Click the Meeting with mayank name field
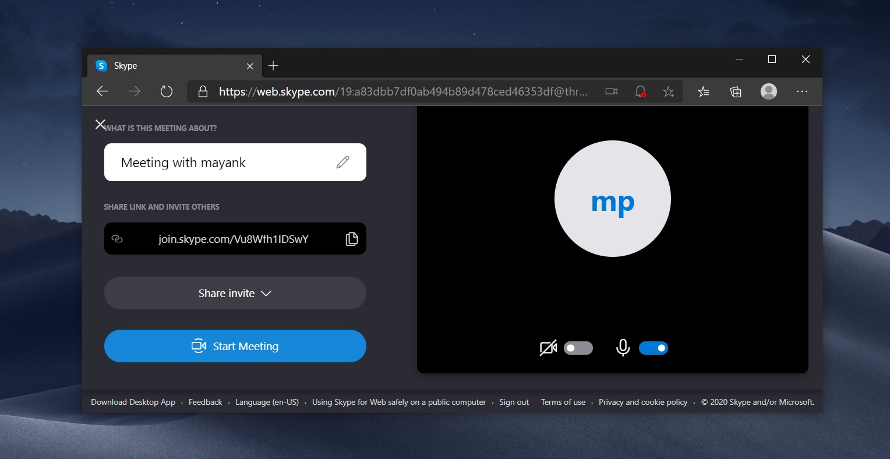Screen dimensions: 890x459 235,162
